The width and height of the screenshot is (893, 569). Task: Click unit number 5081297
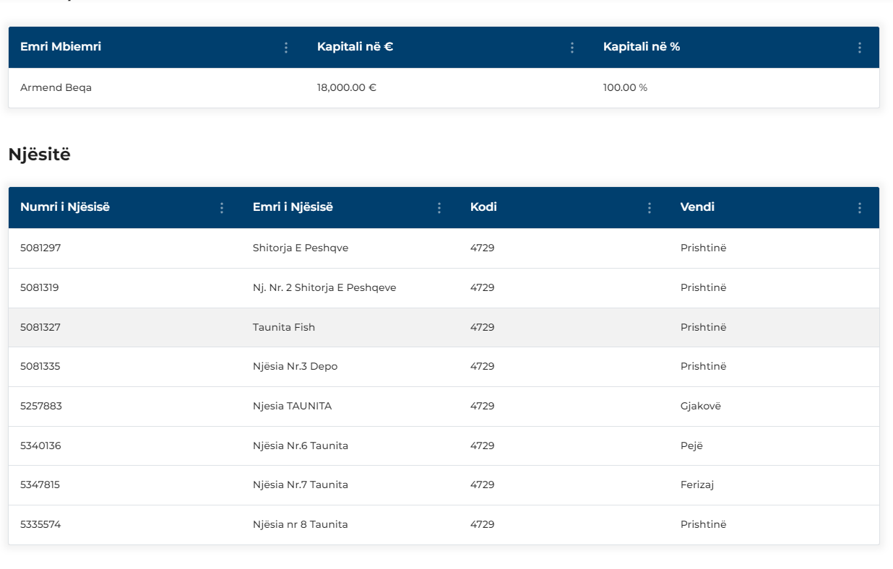pos(40,248)
